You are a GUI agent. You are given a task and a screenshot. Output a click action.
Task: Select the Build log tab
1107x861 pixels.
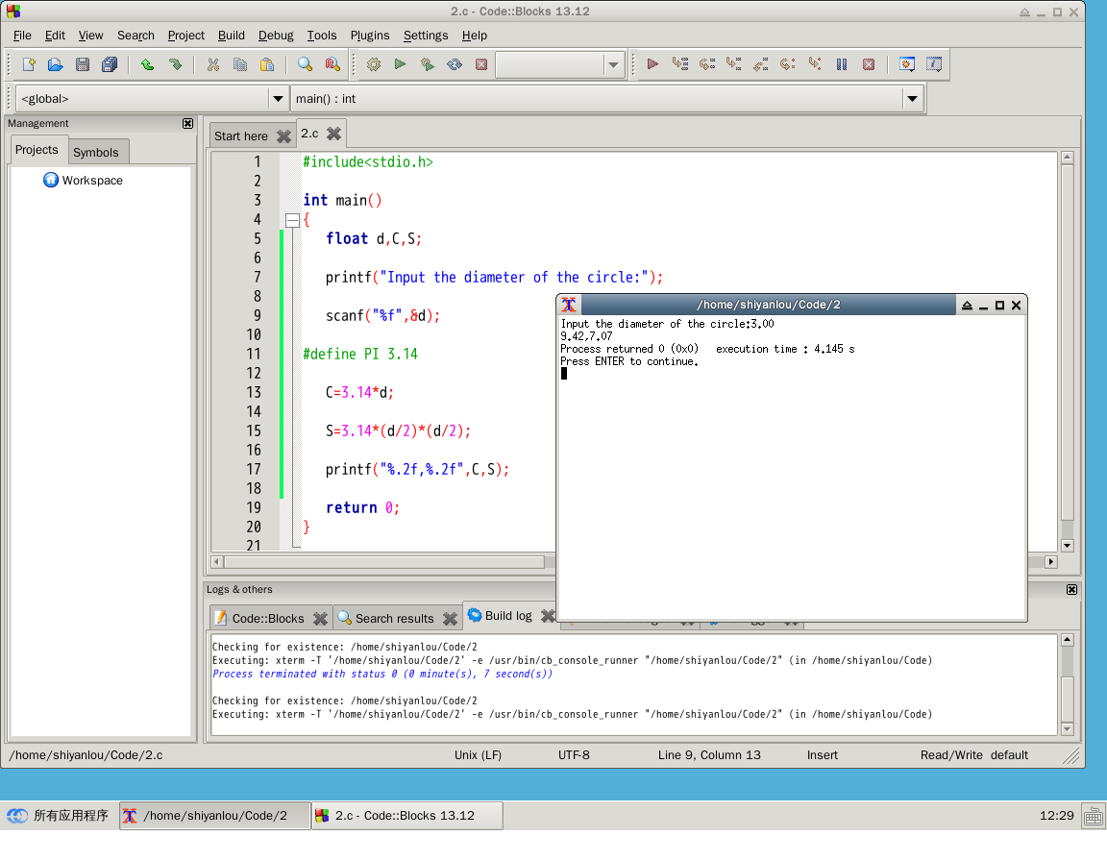(508, 615)
